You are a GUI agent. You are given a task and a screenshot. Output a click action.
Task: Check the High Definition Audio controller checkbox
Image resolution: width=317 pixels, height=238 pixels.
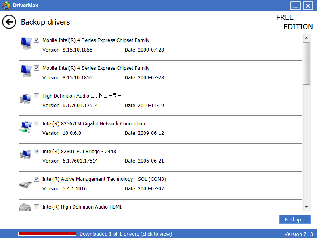36,96
